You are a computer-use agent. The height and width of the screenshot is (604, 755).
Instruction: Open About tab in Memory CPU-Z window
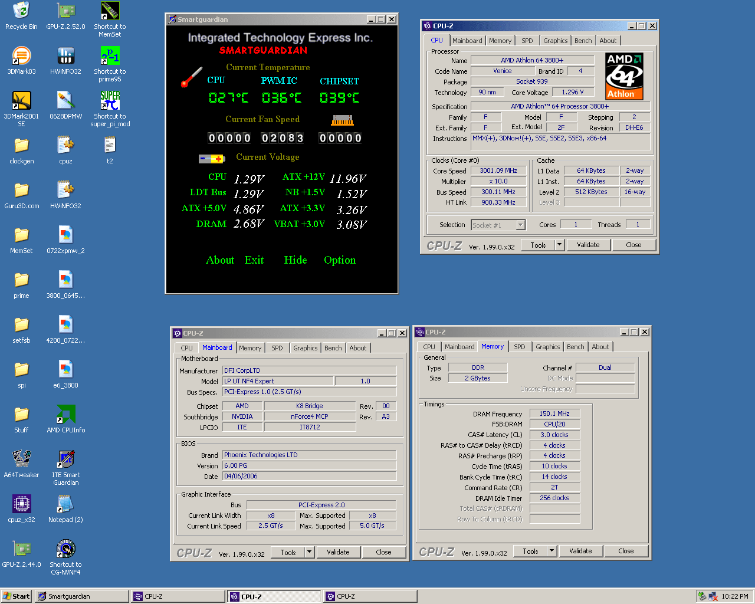click(x=600, y=347)
